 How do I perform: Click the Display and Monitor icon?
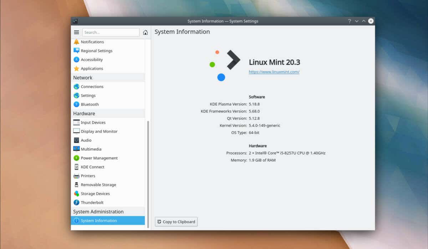pos(76,131)
